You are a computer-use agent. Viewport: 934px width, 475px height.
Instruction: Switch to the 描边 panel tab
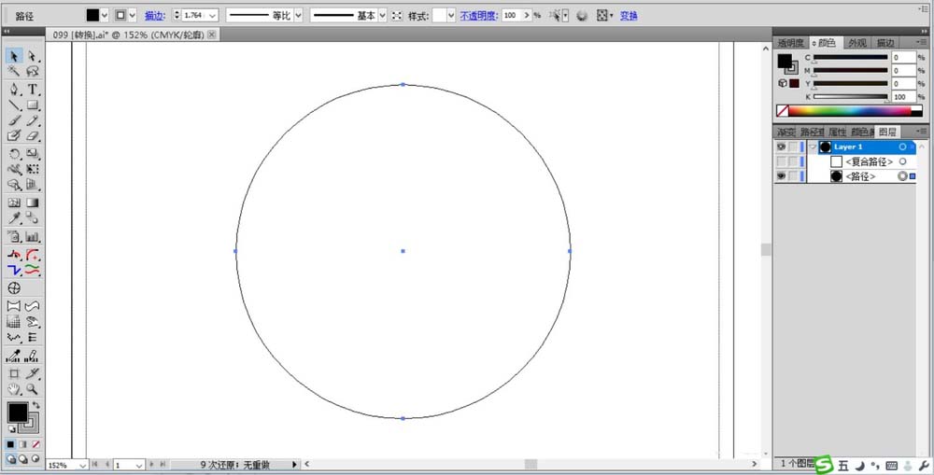click(885, 43)
